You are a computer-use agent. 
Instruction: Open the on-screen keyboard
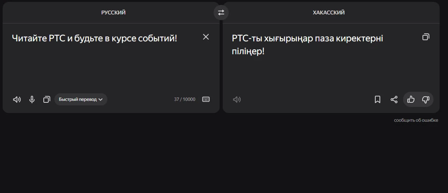[206, 99]
